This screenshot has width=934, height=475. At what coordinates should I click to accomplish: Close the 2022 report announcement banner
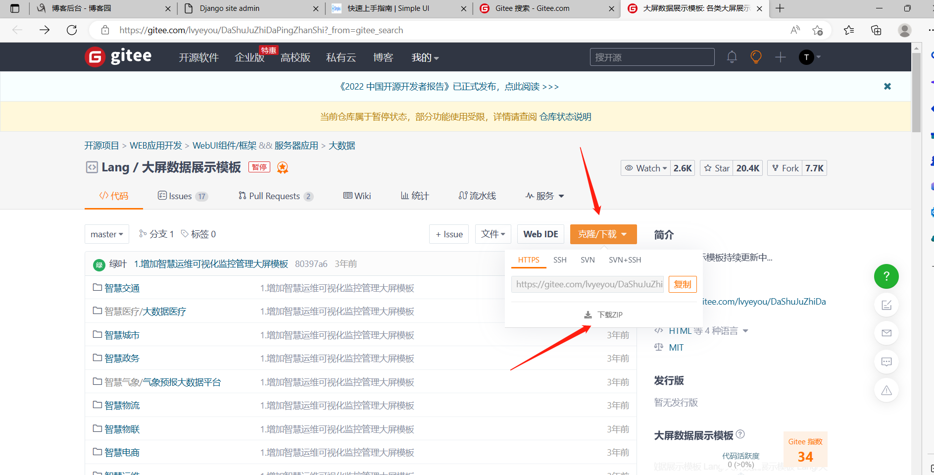point(887,86)
